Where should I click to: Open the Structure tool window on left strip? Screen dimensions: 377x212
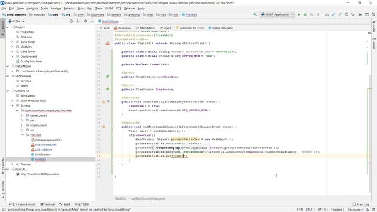[3, 190]
